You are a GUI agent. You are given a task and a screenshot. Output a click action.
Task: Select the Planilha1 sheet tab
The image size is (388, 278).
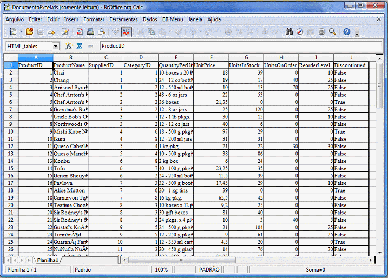[x=48, y=260]
